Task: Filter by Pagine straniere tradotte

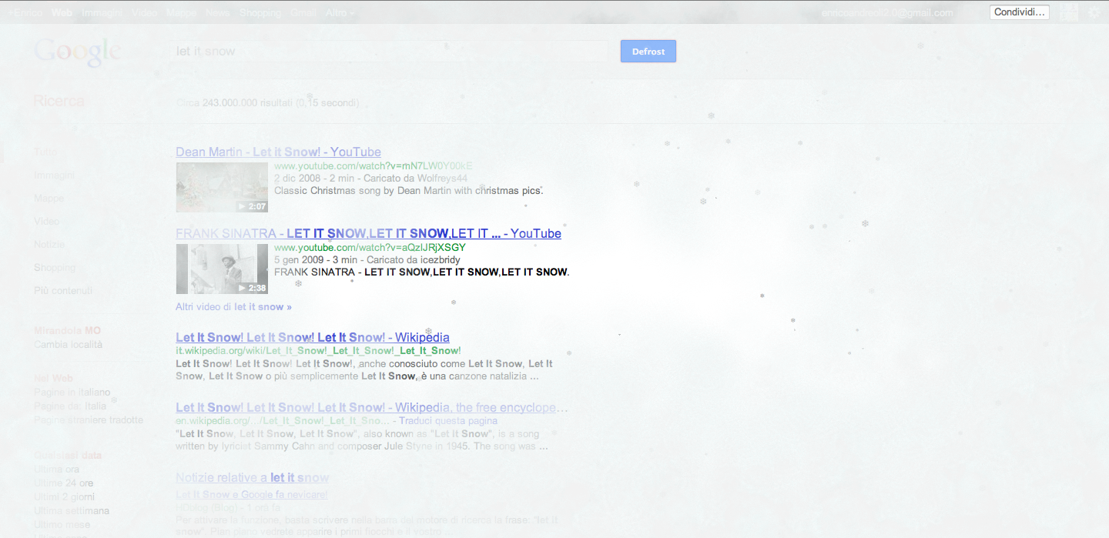Action: pos(89,420)
